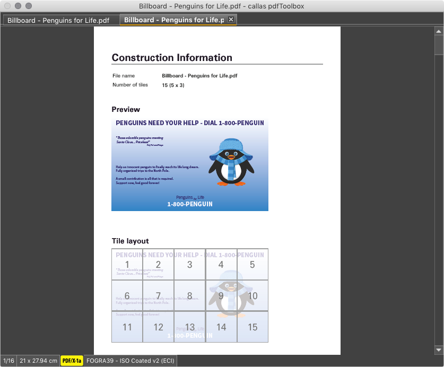The height and width of the screenshot is (367, 444).
Task: Click the File name label
Action: pos(124,76)
